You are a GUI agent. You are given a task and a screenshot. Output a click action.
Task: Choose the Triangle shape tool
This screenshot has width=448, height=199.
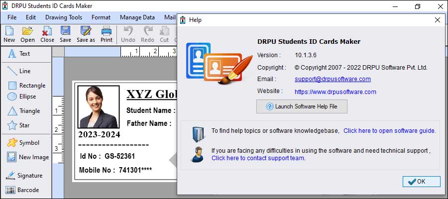23,111
